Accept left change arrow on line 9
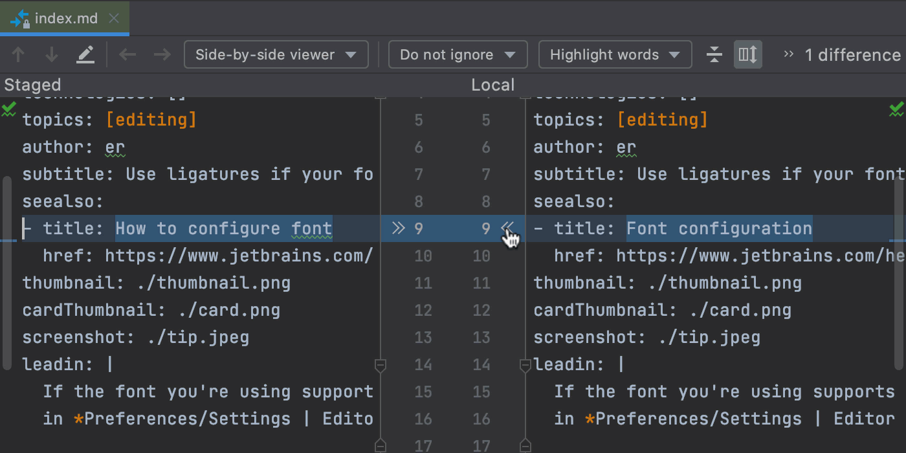The width and height of the screenshot is (906, 453). [x=397, y=228]
